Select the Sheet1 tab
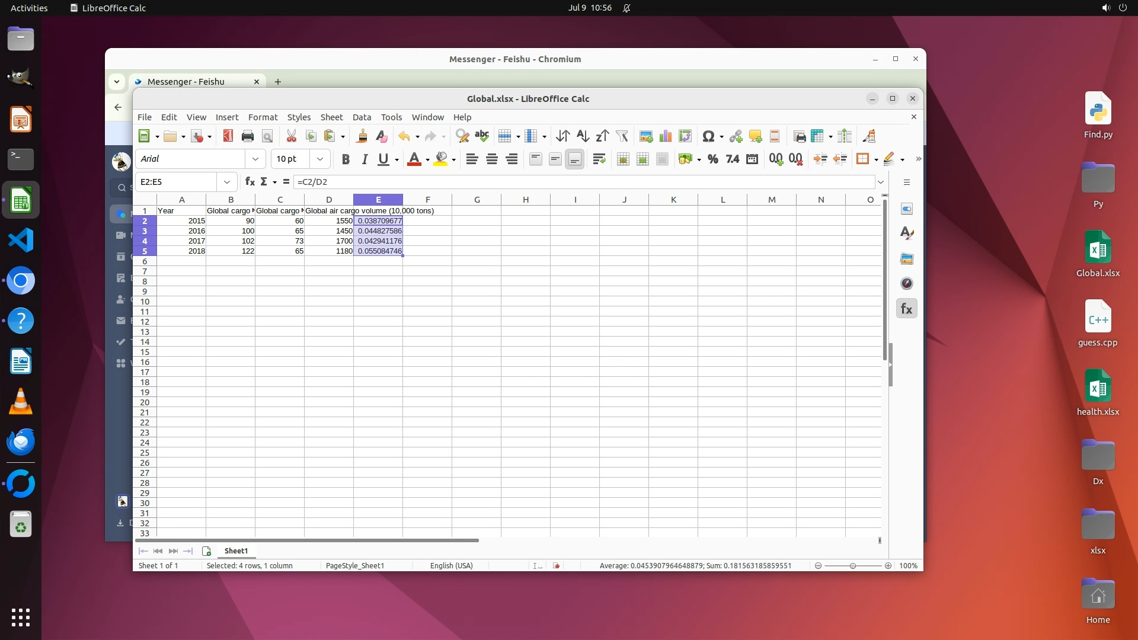 [x=236, y=551]
